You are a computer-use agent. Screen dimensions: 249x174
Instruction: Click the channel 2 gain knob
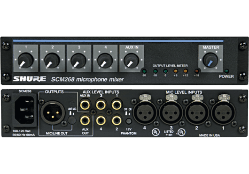[52, 61]
